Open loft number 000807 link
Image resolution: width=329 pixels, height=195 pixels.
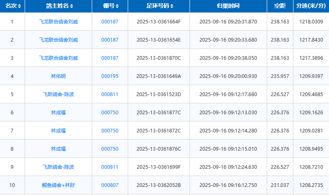110,185
